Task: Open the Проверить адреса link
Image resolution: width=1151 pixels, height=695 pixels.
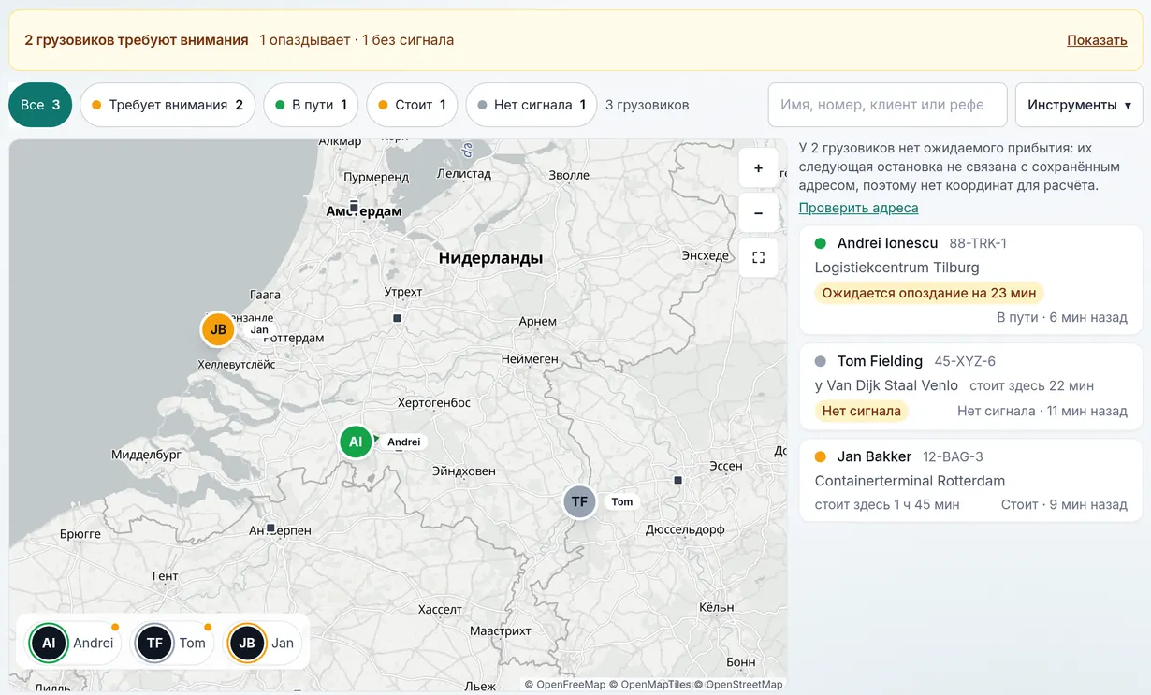Action: tap(858, 208)
